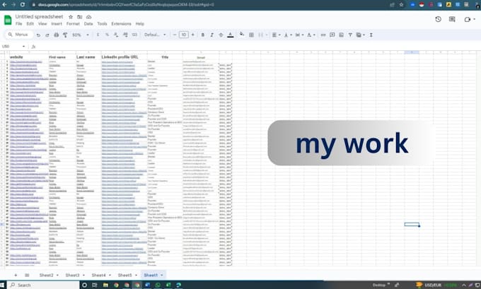Open the Edit menu
The height and width of the screenshot is (289, 481).
pyautogui.click(x=30, y=23)
